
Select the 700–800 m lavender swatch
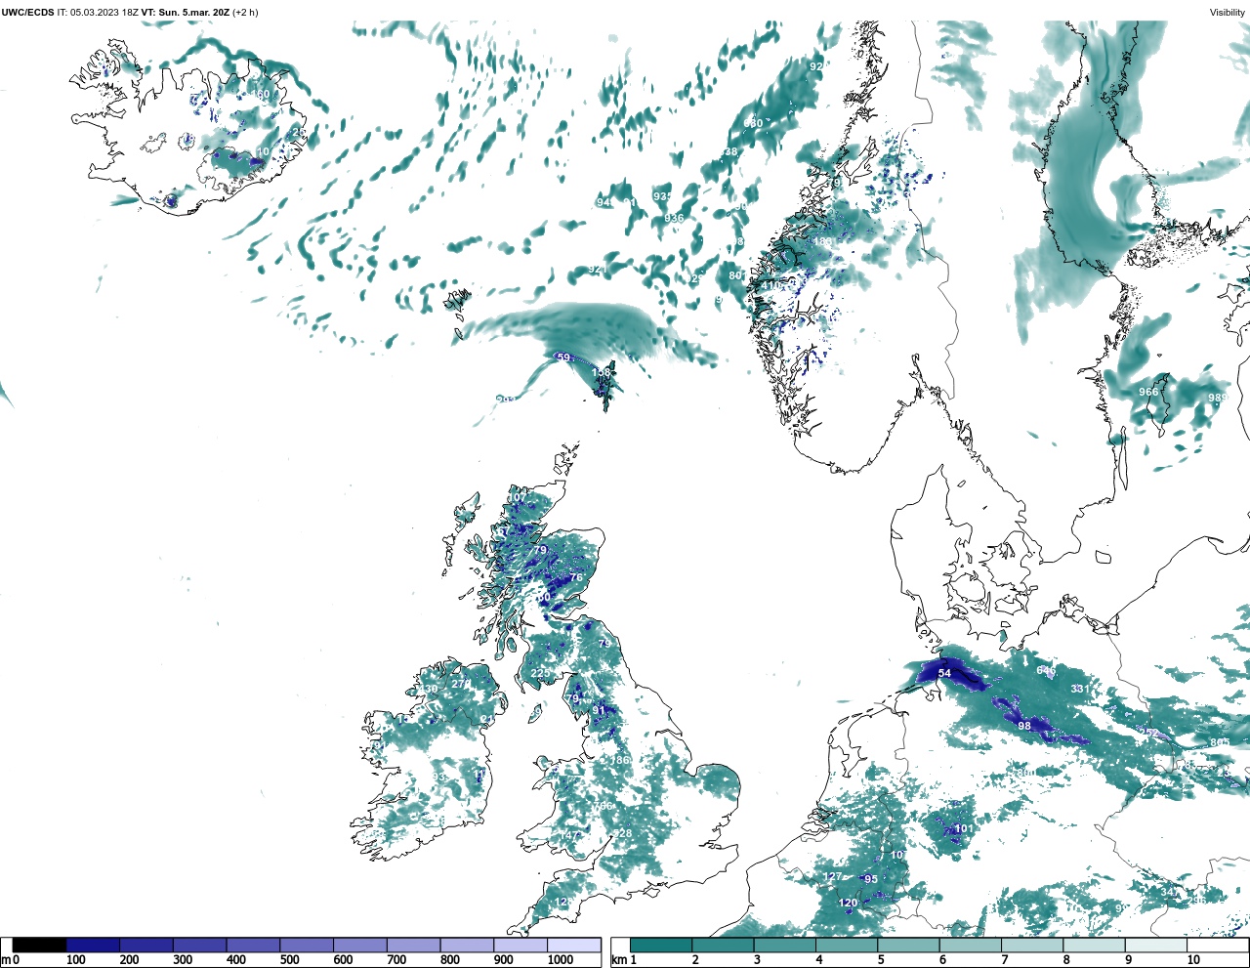pos(413,946)
